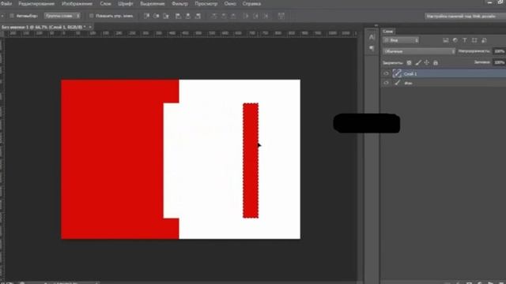Close the Без имени-1 document tab
Viewport: 506px width, 284px height.
pyautogui.click(x=90, y=27)
